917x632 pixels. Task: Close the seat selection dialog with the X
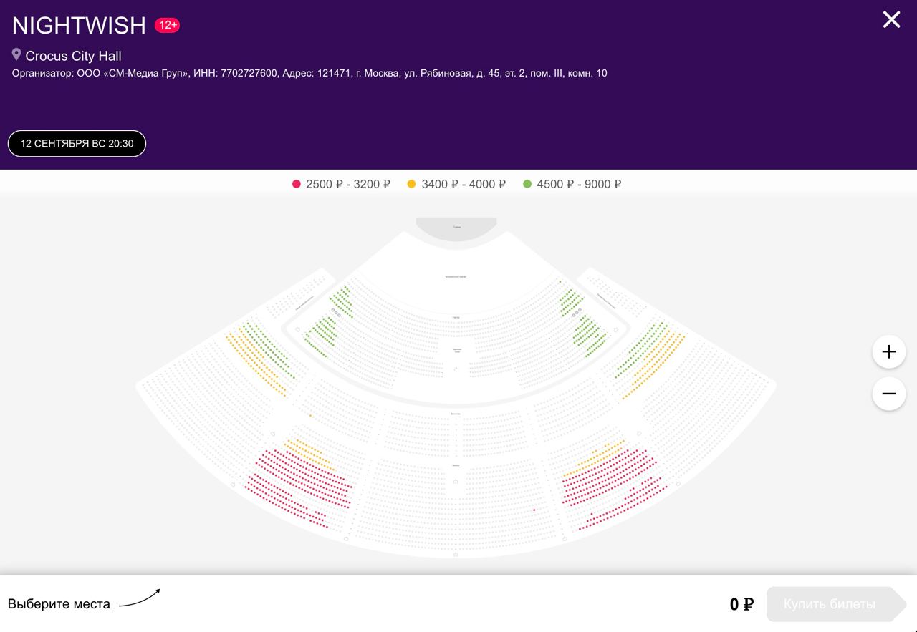[x=891, y=19]
